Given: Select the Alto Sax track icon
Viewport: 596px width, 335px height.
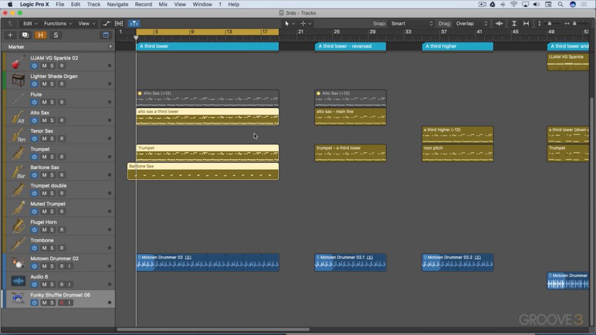Looking at the screenshot, I should click(17, 116).
